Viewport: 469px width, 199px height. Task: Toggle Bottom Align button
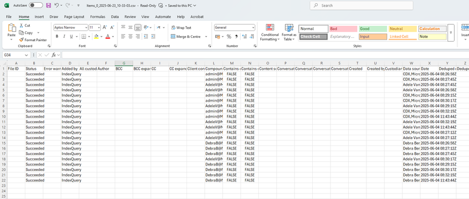(x=137, y=27)
